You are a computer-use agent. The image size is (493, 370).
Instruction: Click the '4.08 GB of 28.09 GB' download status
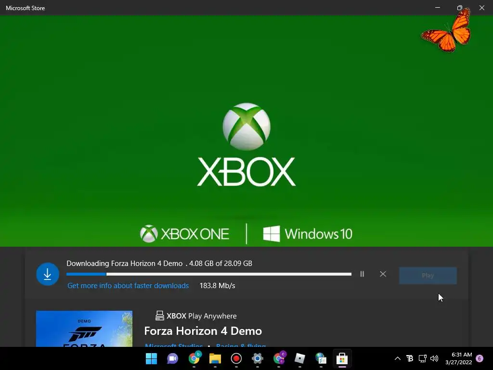point(221,264)
